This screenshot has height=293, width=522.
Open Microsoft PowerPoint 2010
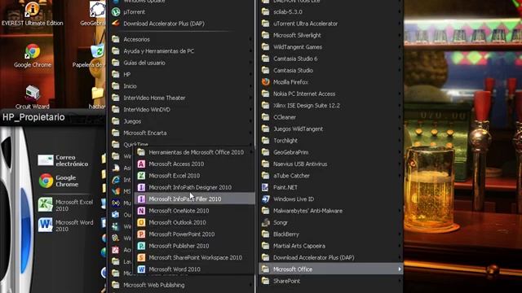coord(194,234)
